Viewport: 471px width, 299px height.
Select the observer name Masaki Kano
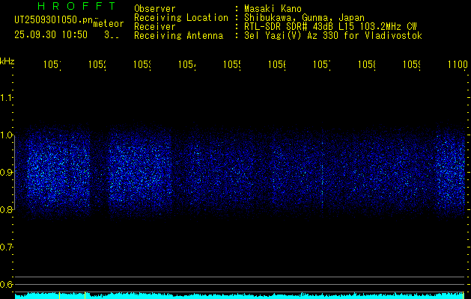coord(273,9)
